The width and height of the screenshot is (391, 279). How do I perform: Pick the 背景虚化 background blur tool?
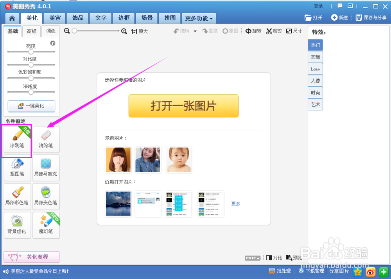click(x=17, y=225)
